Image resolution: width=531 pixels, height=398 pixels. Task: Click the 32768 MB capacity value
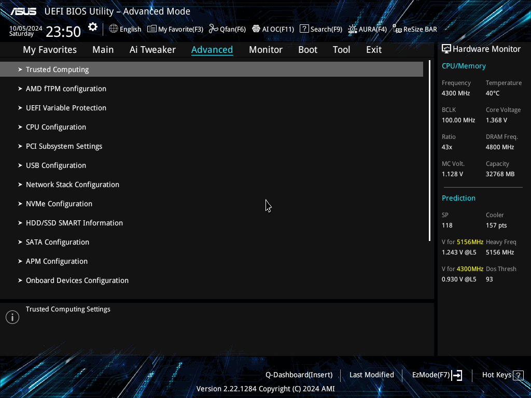500,174
